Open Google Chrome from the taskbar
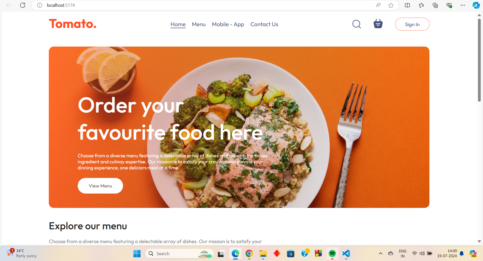Viewport: 483px width, 261px height. coord(249,253)
